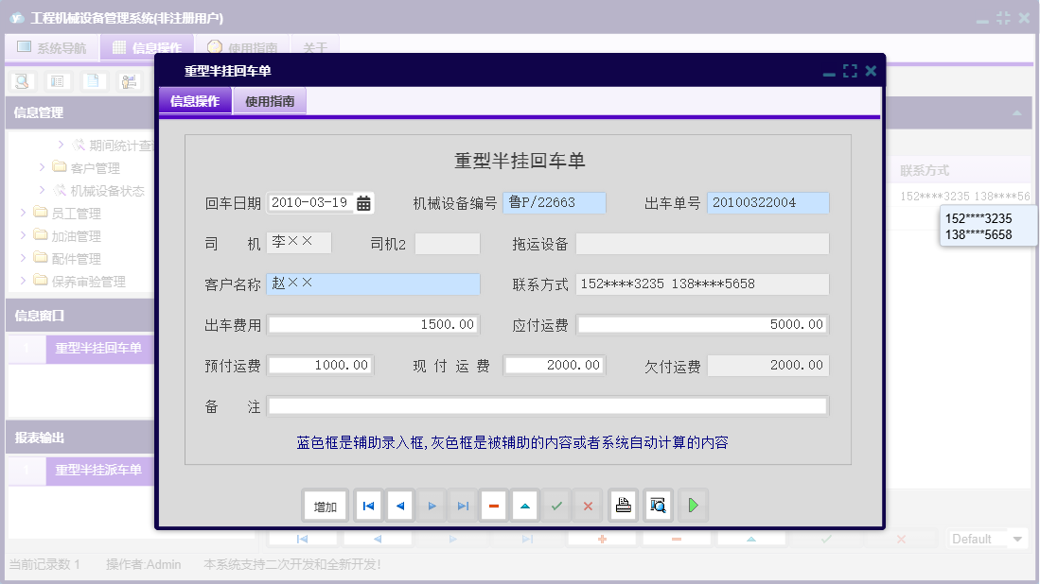Click the blue up-arrow edit icon

pos(524,505)
